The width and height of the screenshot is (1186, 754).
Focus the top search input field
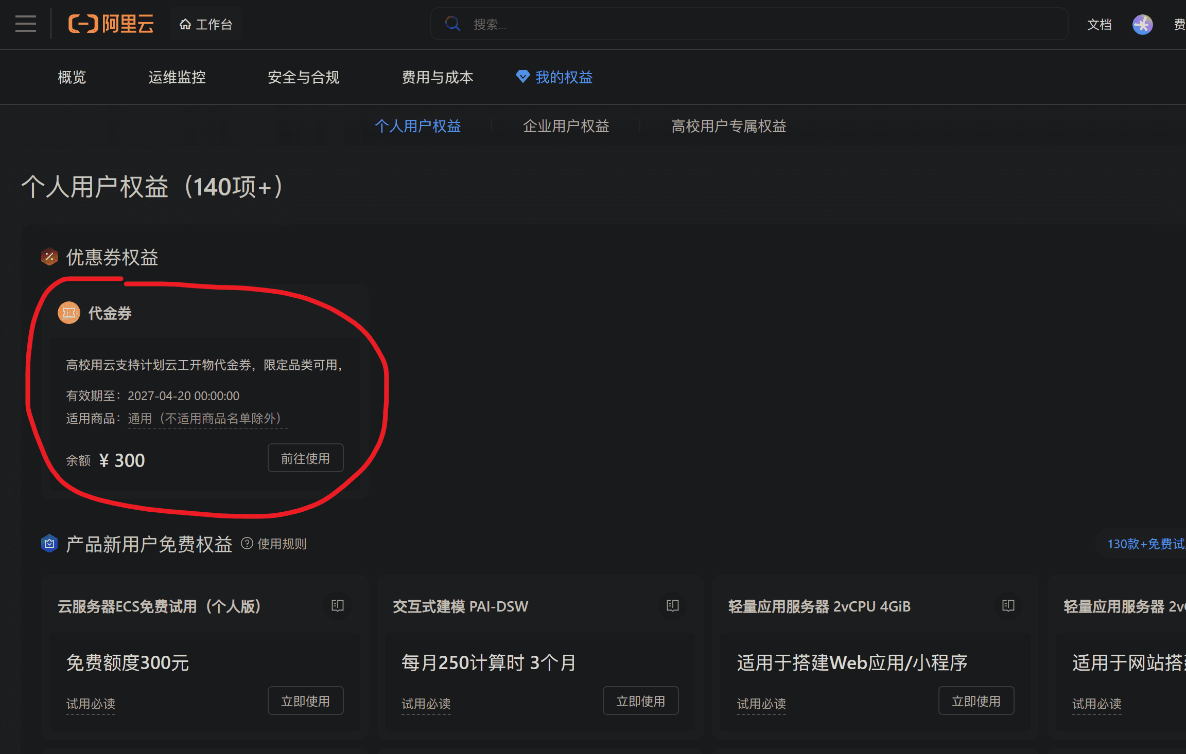coord(749,24)
